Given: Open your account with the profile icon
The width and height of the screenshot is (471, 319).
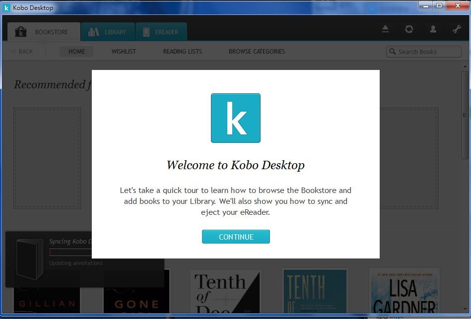Looking at the screenshot, I should [433, 29].
